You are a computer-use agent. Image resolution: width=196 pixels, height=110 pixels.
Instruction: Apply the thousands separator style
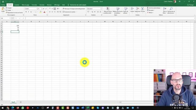tap(95, 12)
